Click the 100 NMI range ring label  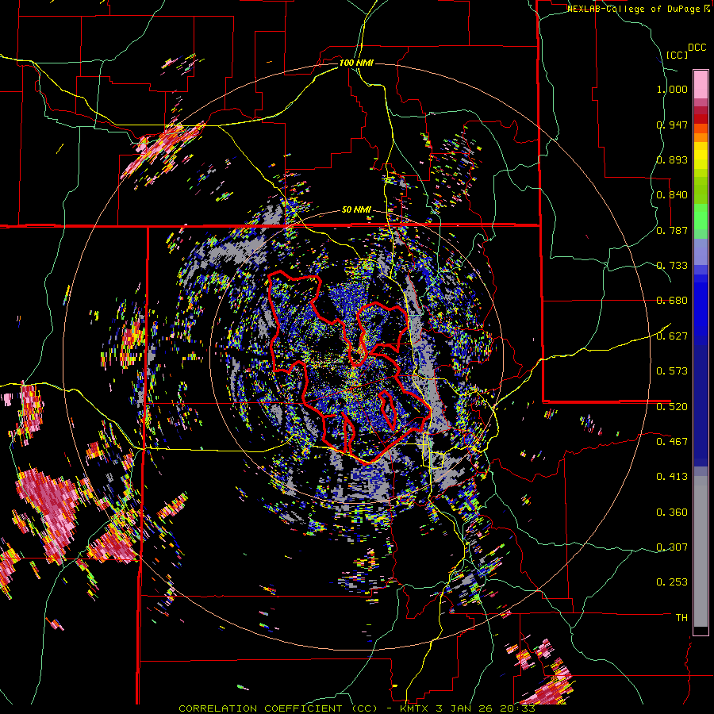click(356, 63)
